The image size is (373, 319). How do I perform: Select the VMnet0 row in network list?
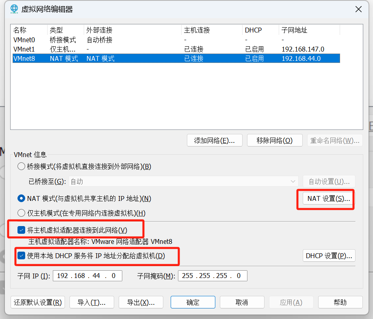pos(176,40)
